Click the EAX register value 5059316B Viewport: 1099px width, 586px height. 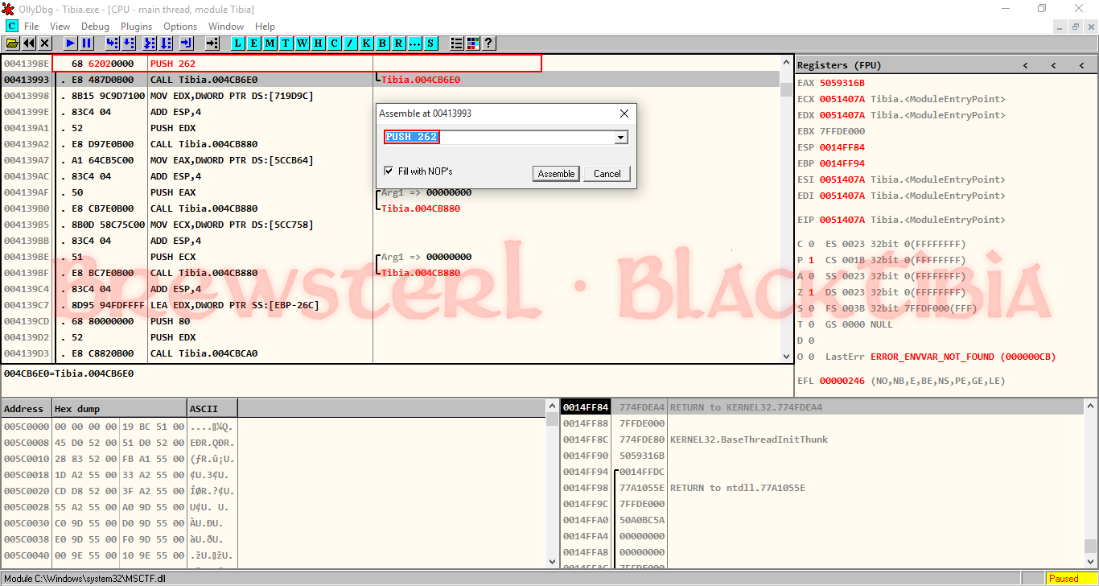click(x=842, y=83)
